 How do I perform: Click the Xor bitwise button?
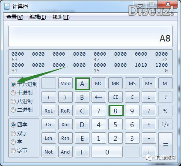tap(65, 124)
